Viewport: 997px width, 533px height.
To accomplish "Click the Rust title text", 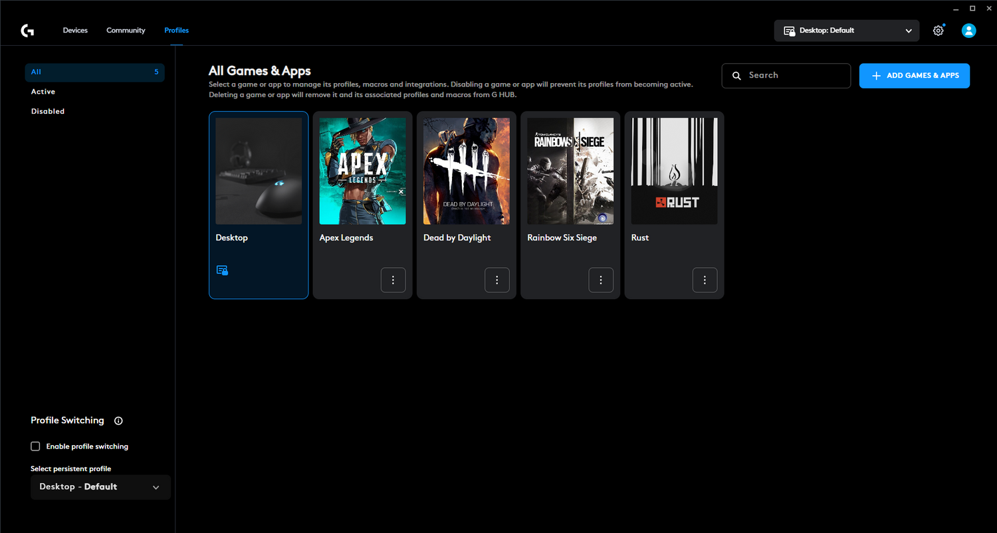I will tap(640, 238).
